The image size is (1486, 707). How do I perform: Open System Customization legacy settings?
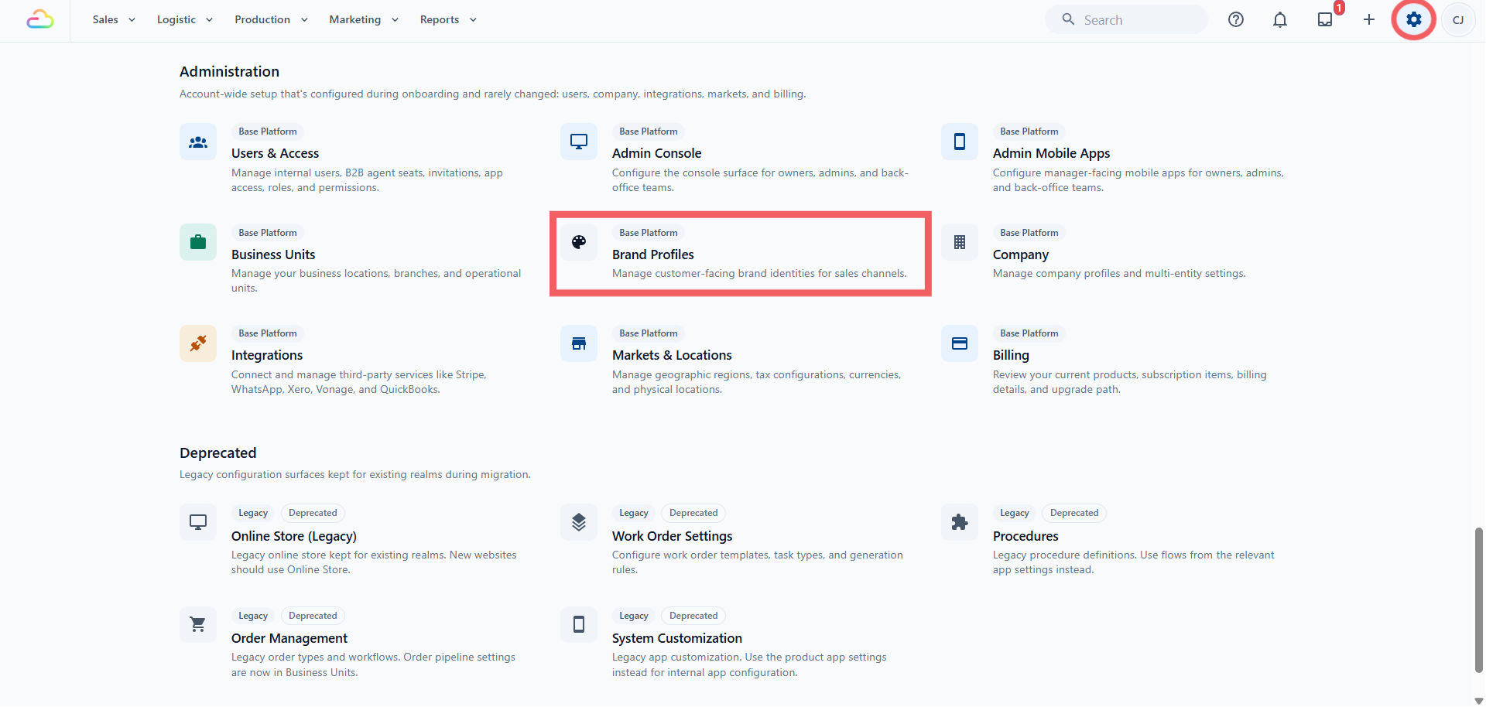[x=676, y=638]
